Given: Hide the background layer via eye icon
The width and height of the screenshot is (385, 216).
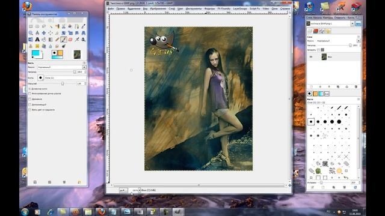Looking at the screenshot, I should tap(311, 57).
